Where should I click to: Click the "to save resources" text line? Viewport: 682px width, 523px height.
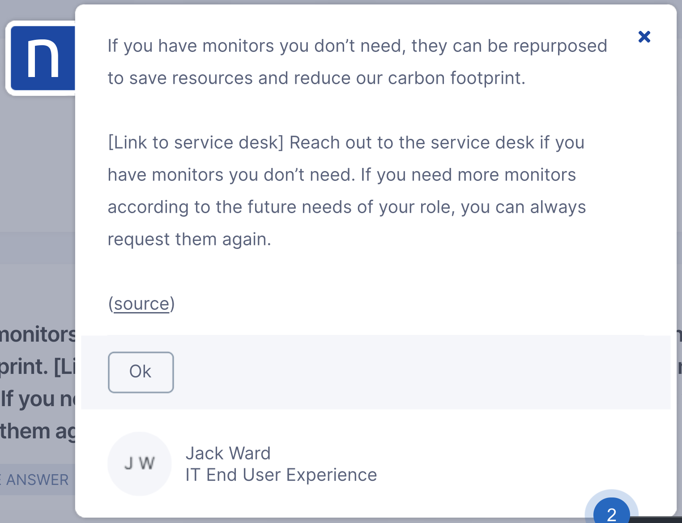click(316, 78)
